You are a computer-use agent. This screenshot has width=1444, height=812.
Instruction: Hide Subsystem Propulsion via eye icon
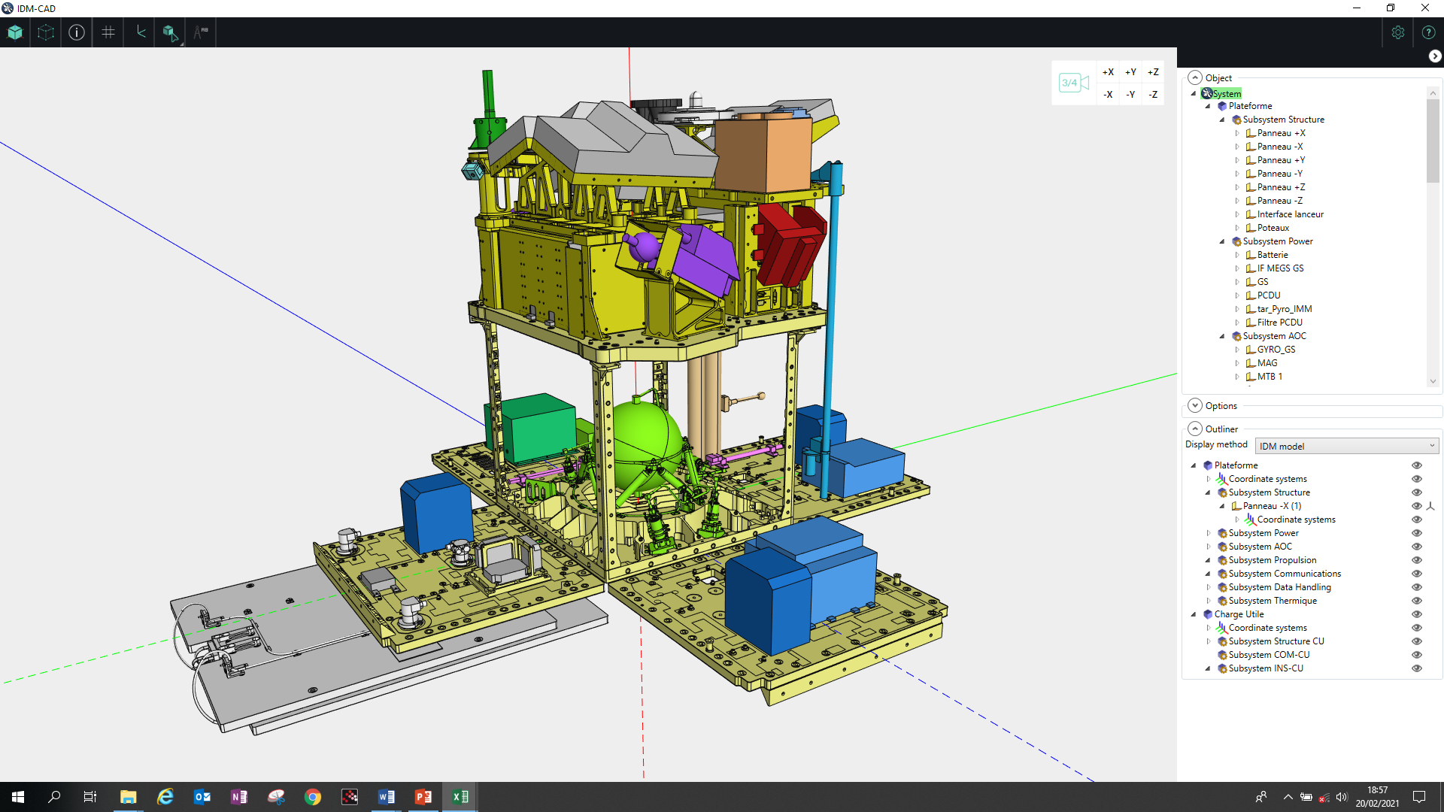tap(1416, 560)
